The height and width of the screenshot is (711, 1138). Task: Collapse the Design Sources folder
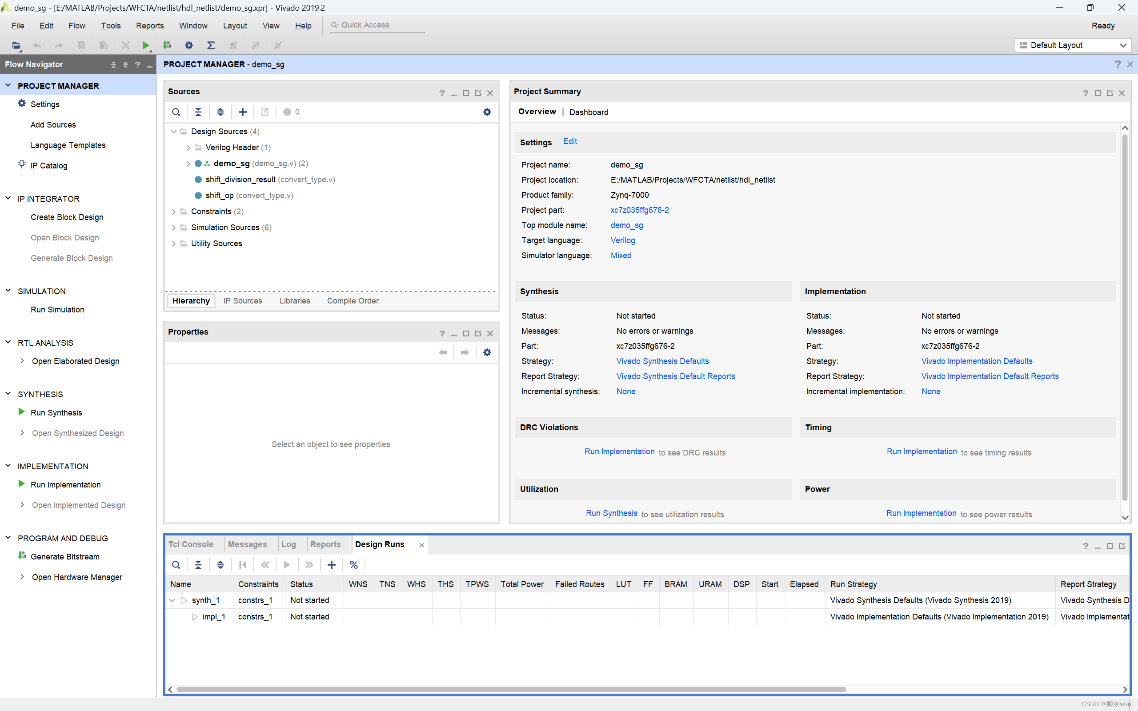(173, 132)
